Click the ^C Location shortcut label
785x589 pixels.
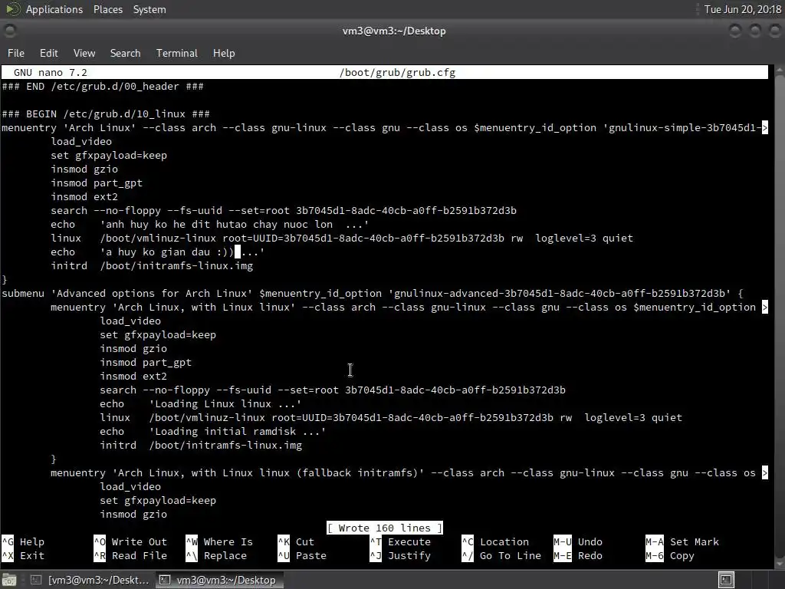(x=496, y=542)
